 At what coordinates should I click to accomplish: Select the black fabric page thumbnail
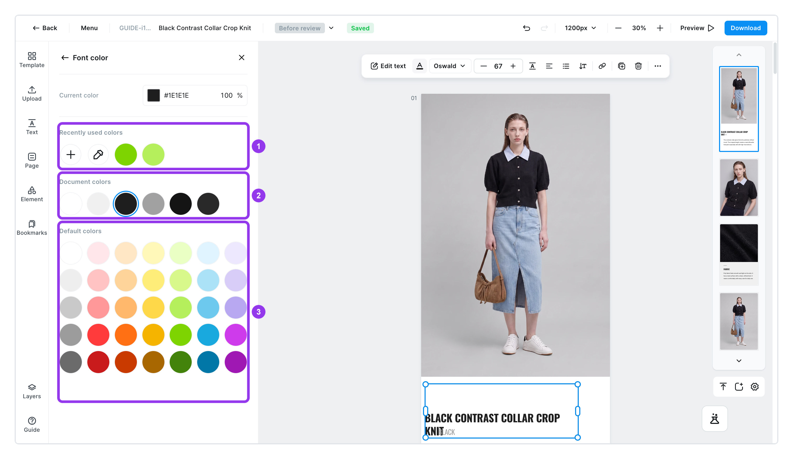[x=738, y=255]
